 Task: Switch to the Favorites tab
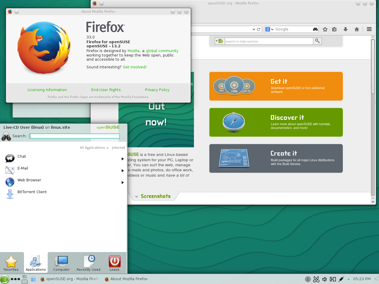tap(11, 263)
